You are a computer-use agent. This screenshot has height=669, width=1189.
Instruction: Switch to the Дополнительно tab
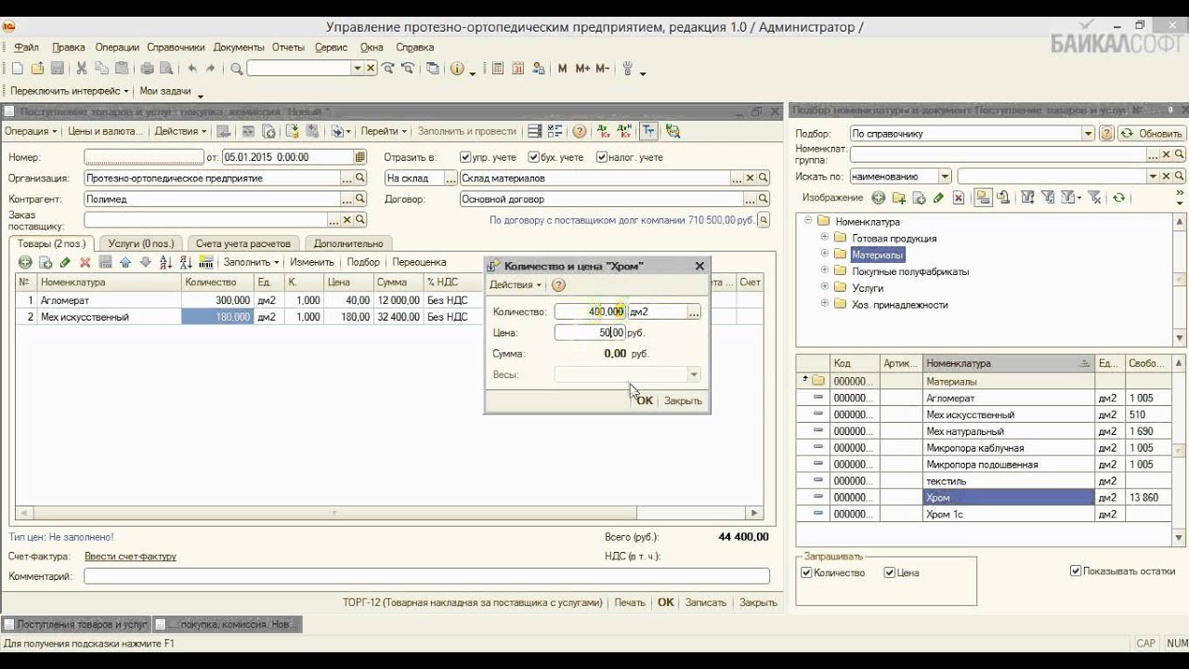coord(348,243)
